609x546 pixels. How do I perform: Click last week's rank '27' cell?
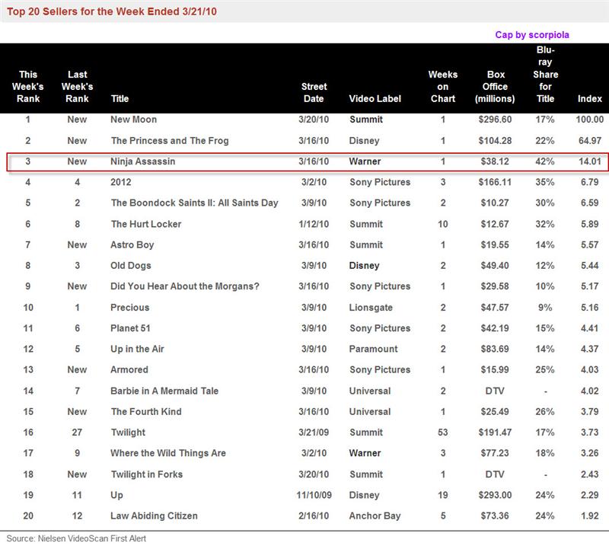(77, 433)
